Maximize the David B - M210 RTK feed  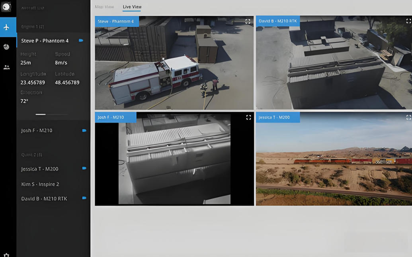(x=408, y=22)
